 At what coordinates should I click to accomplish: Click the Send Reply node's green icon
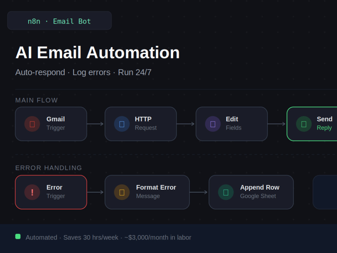(x=304, y=124)
